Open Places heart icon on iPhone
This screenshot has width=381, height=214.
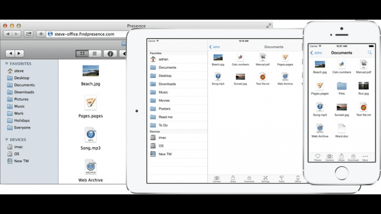[317, 157]
